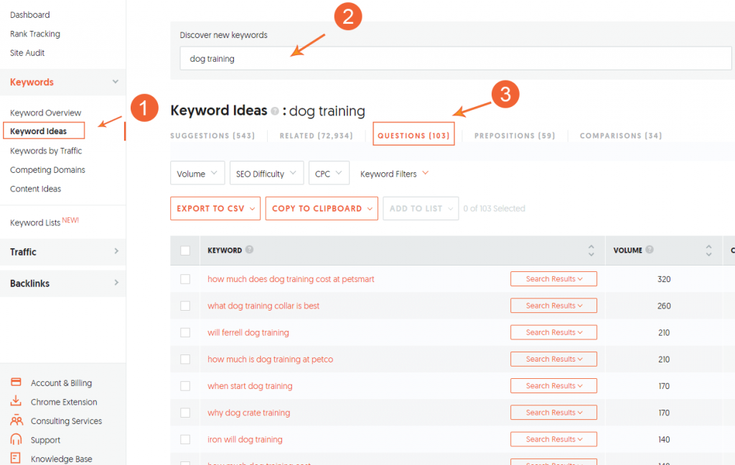Open 'iron will dog training' keyword link
This screenshot has width=735, height=465.
pyautogui.click(x=245, y=439)
